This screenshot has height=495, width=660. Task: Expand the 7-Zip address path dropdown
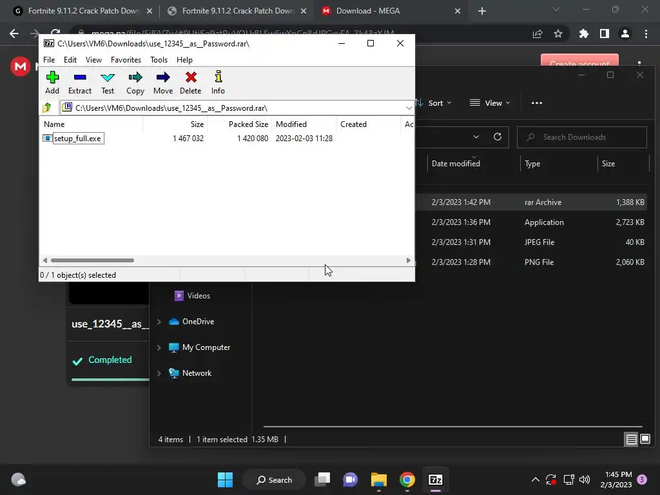coord(409,108)
